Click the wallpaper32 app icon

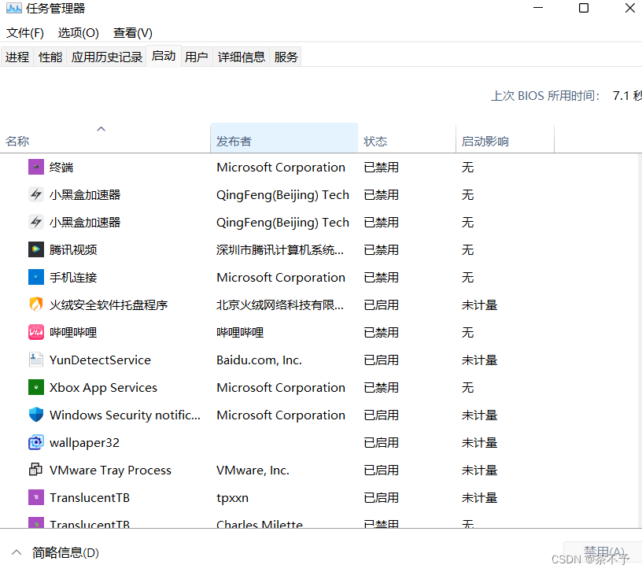point(36,442)
